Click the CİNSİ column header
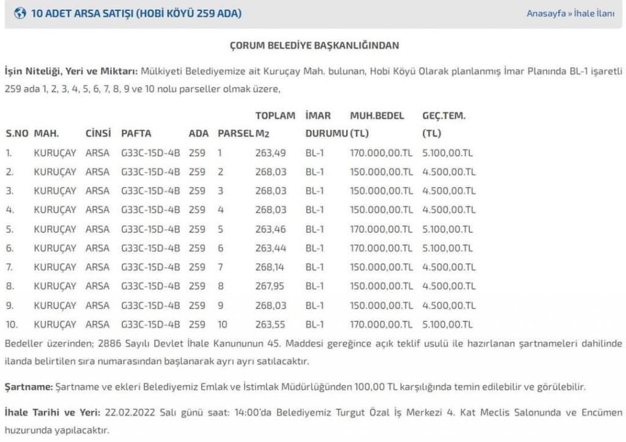This screenshot has width=626, height=442. point(98,133)
